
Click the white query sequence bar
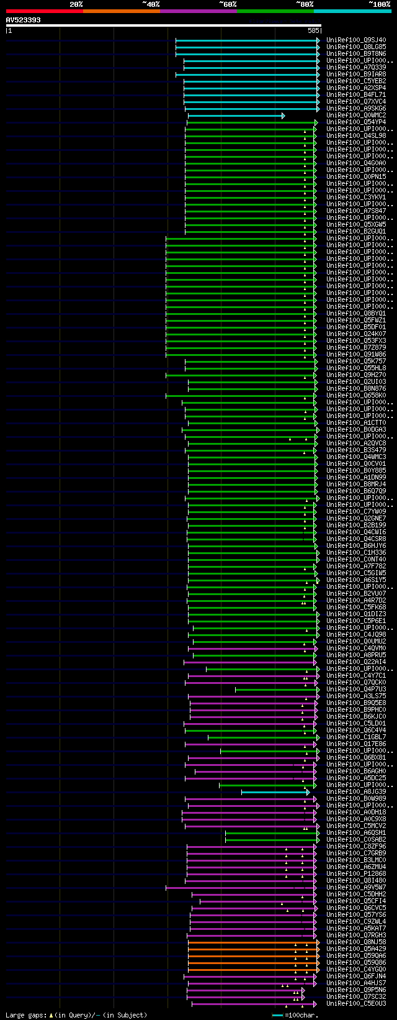click(163, 26)
